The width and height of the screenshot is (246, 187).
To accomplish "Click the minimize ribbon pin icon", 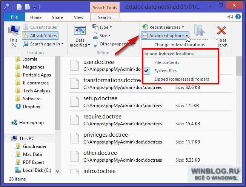I will (x=230, y=17).
